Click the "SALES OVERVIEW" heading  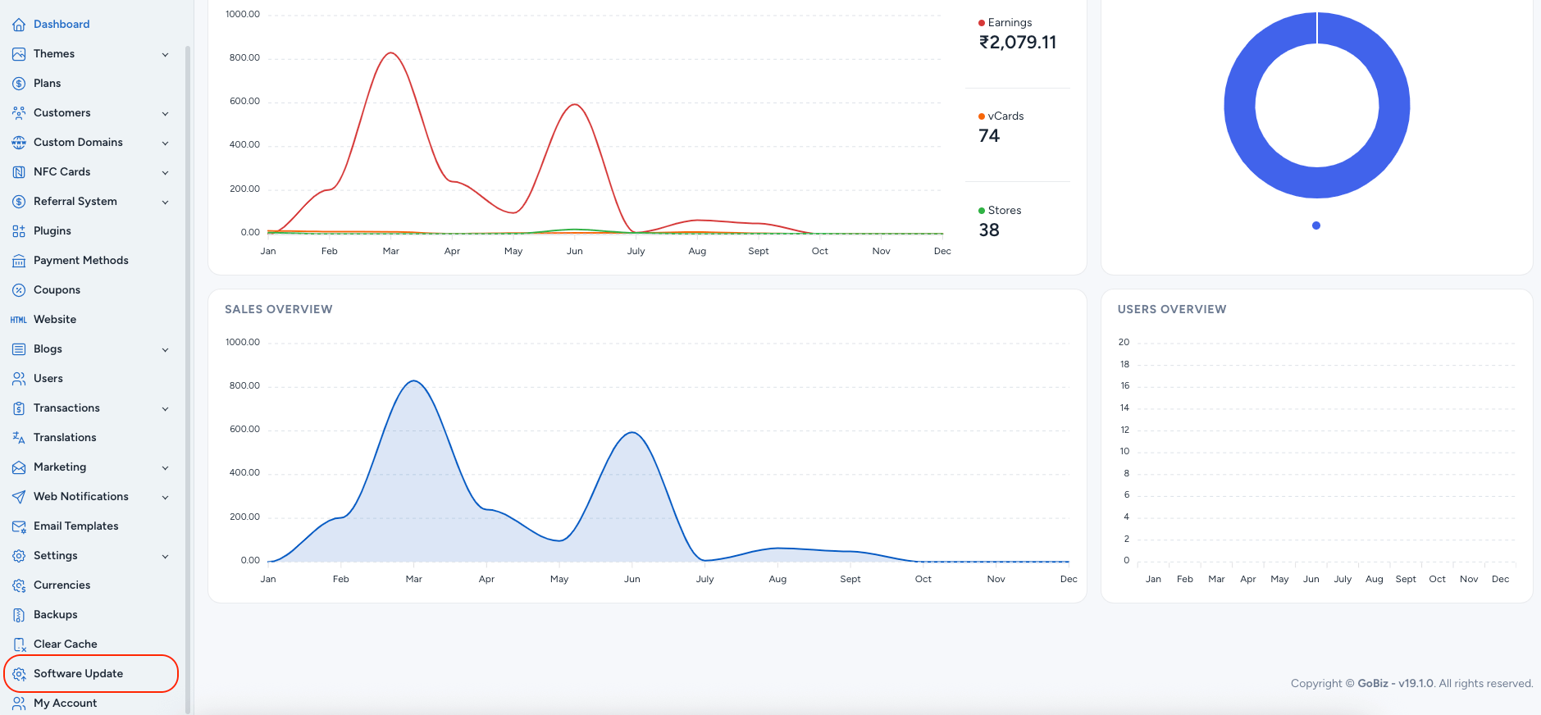tap(279, 309)
